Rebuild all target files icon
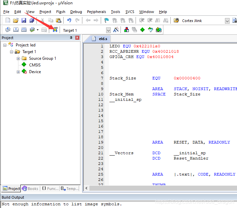This screenshot has height=208, width=237. pyautogui.click(x=24, y=30)
